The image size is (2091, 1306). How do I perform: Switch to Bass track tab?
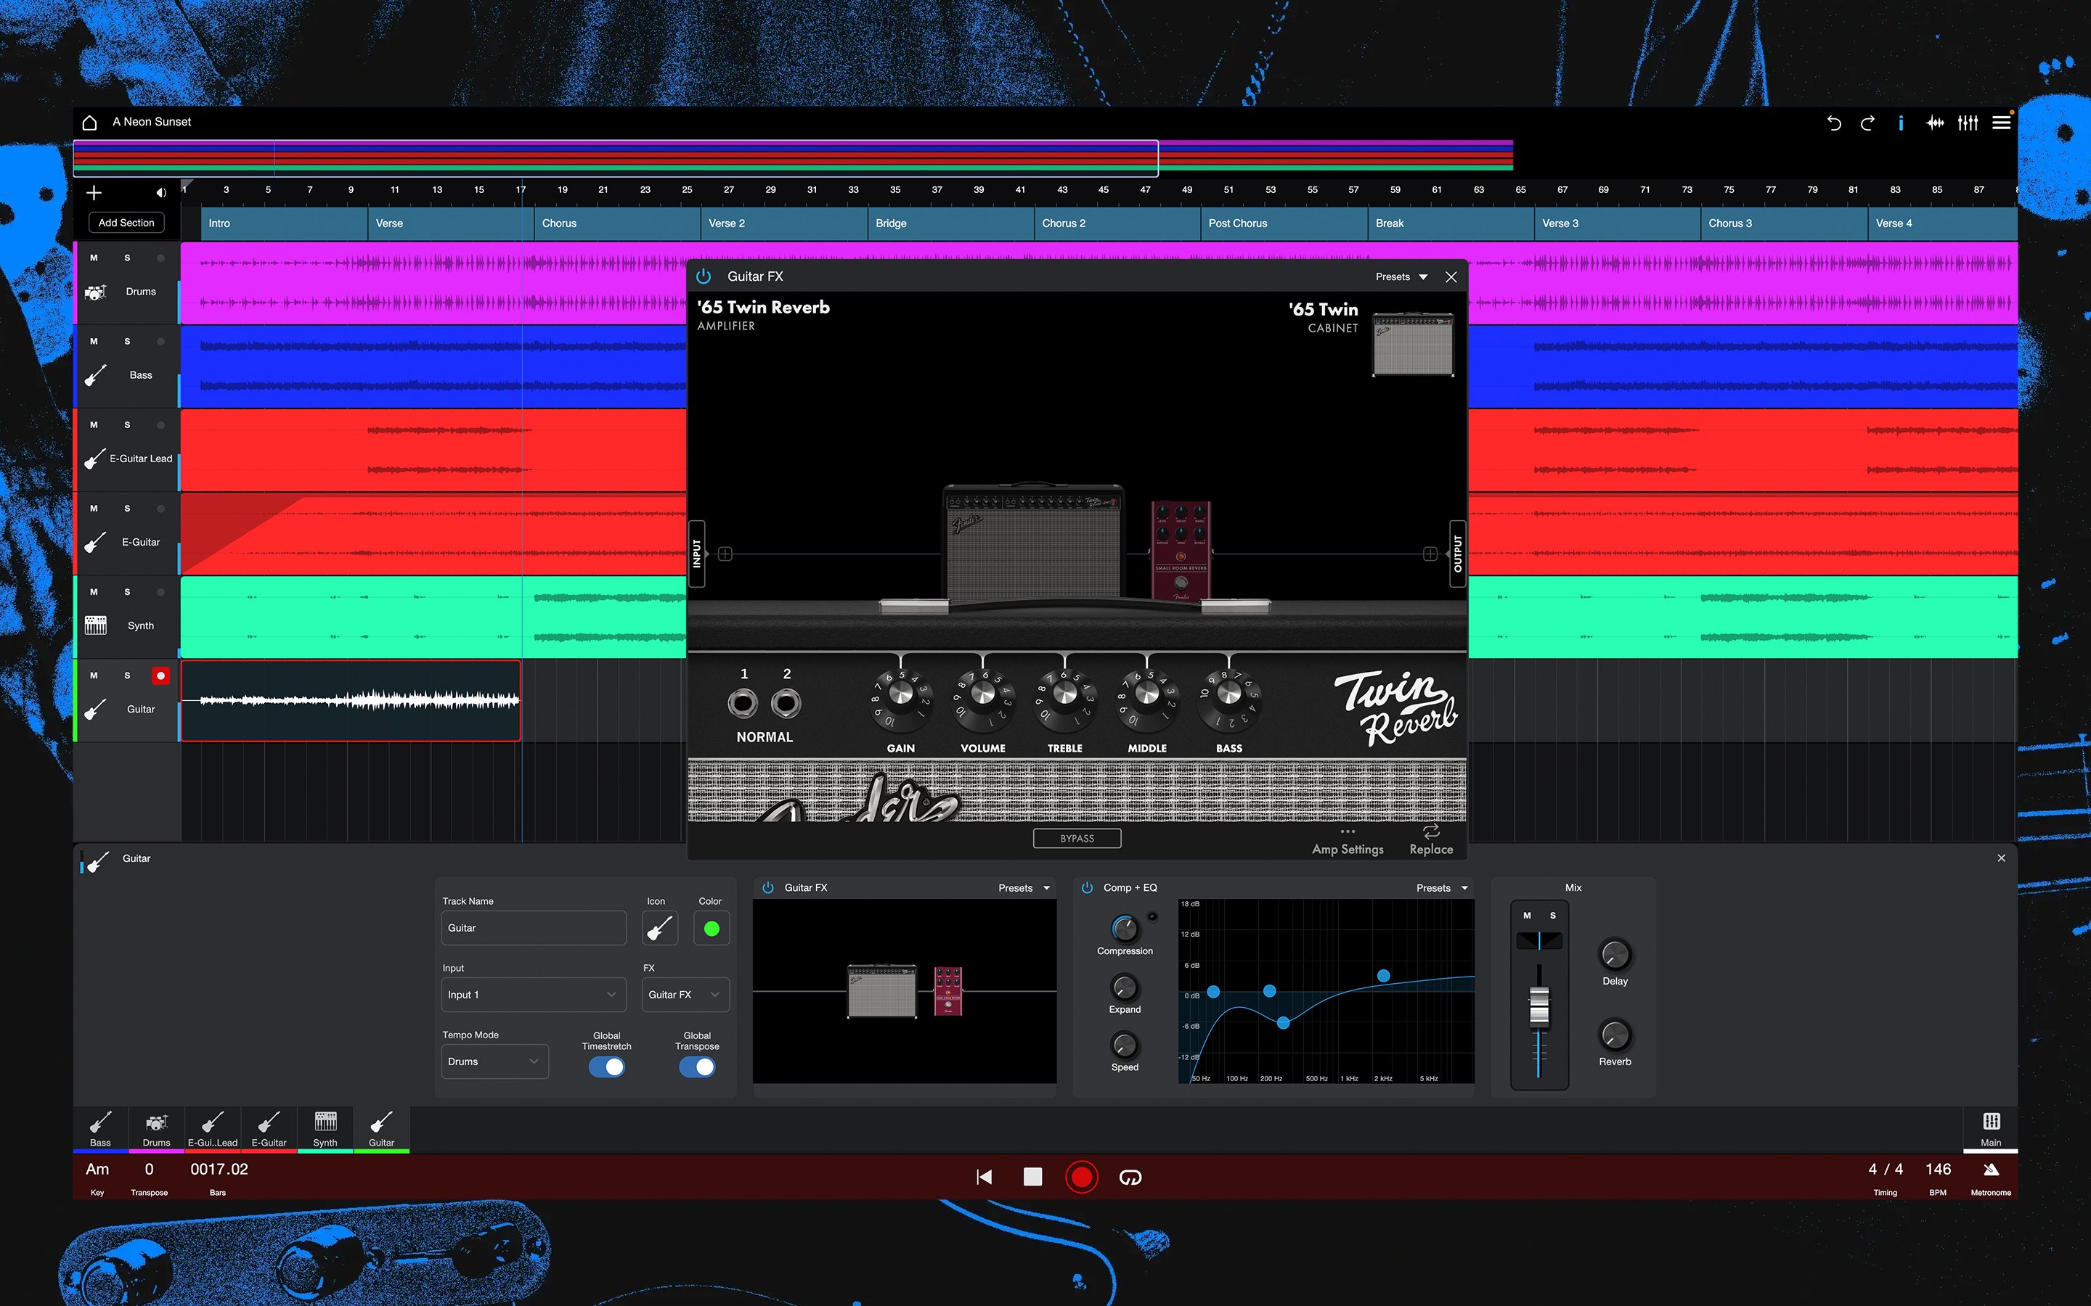click(100, 1130)
